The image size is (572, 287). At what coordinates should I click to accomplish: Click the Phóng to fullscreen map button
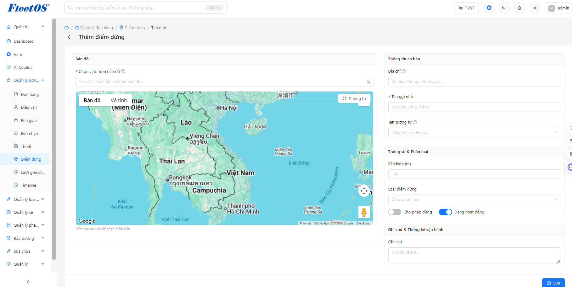click(x=354, y=98)
